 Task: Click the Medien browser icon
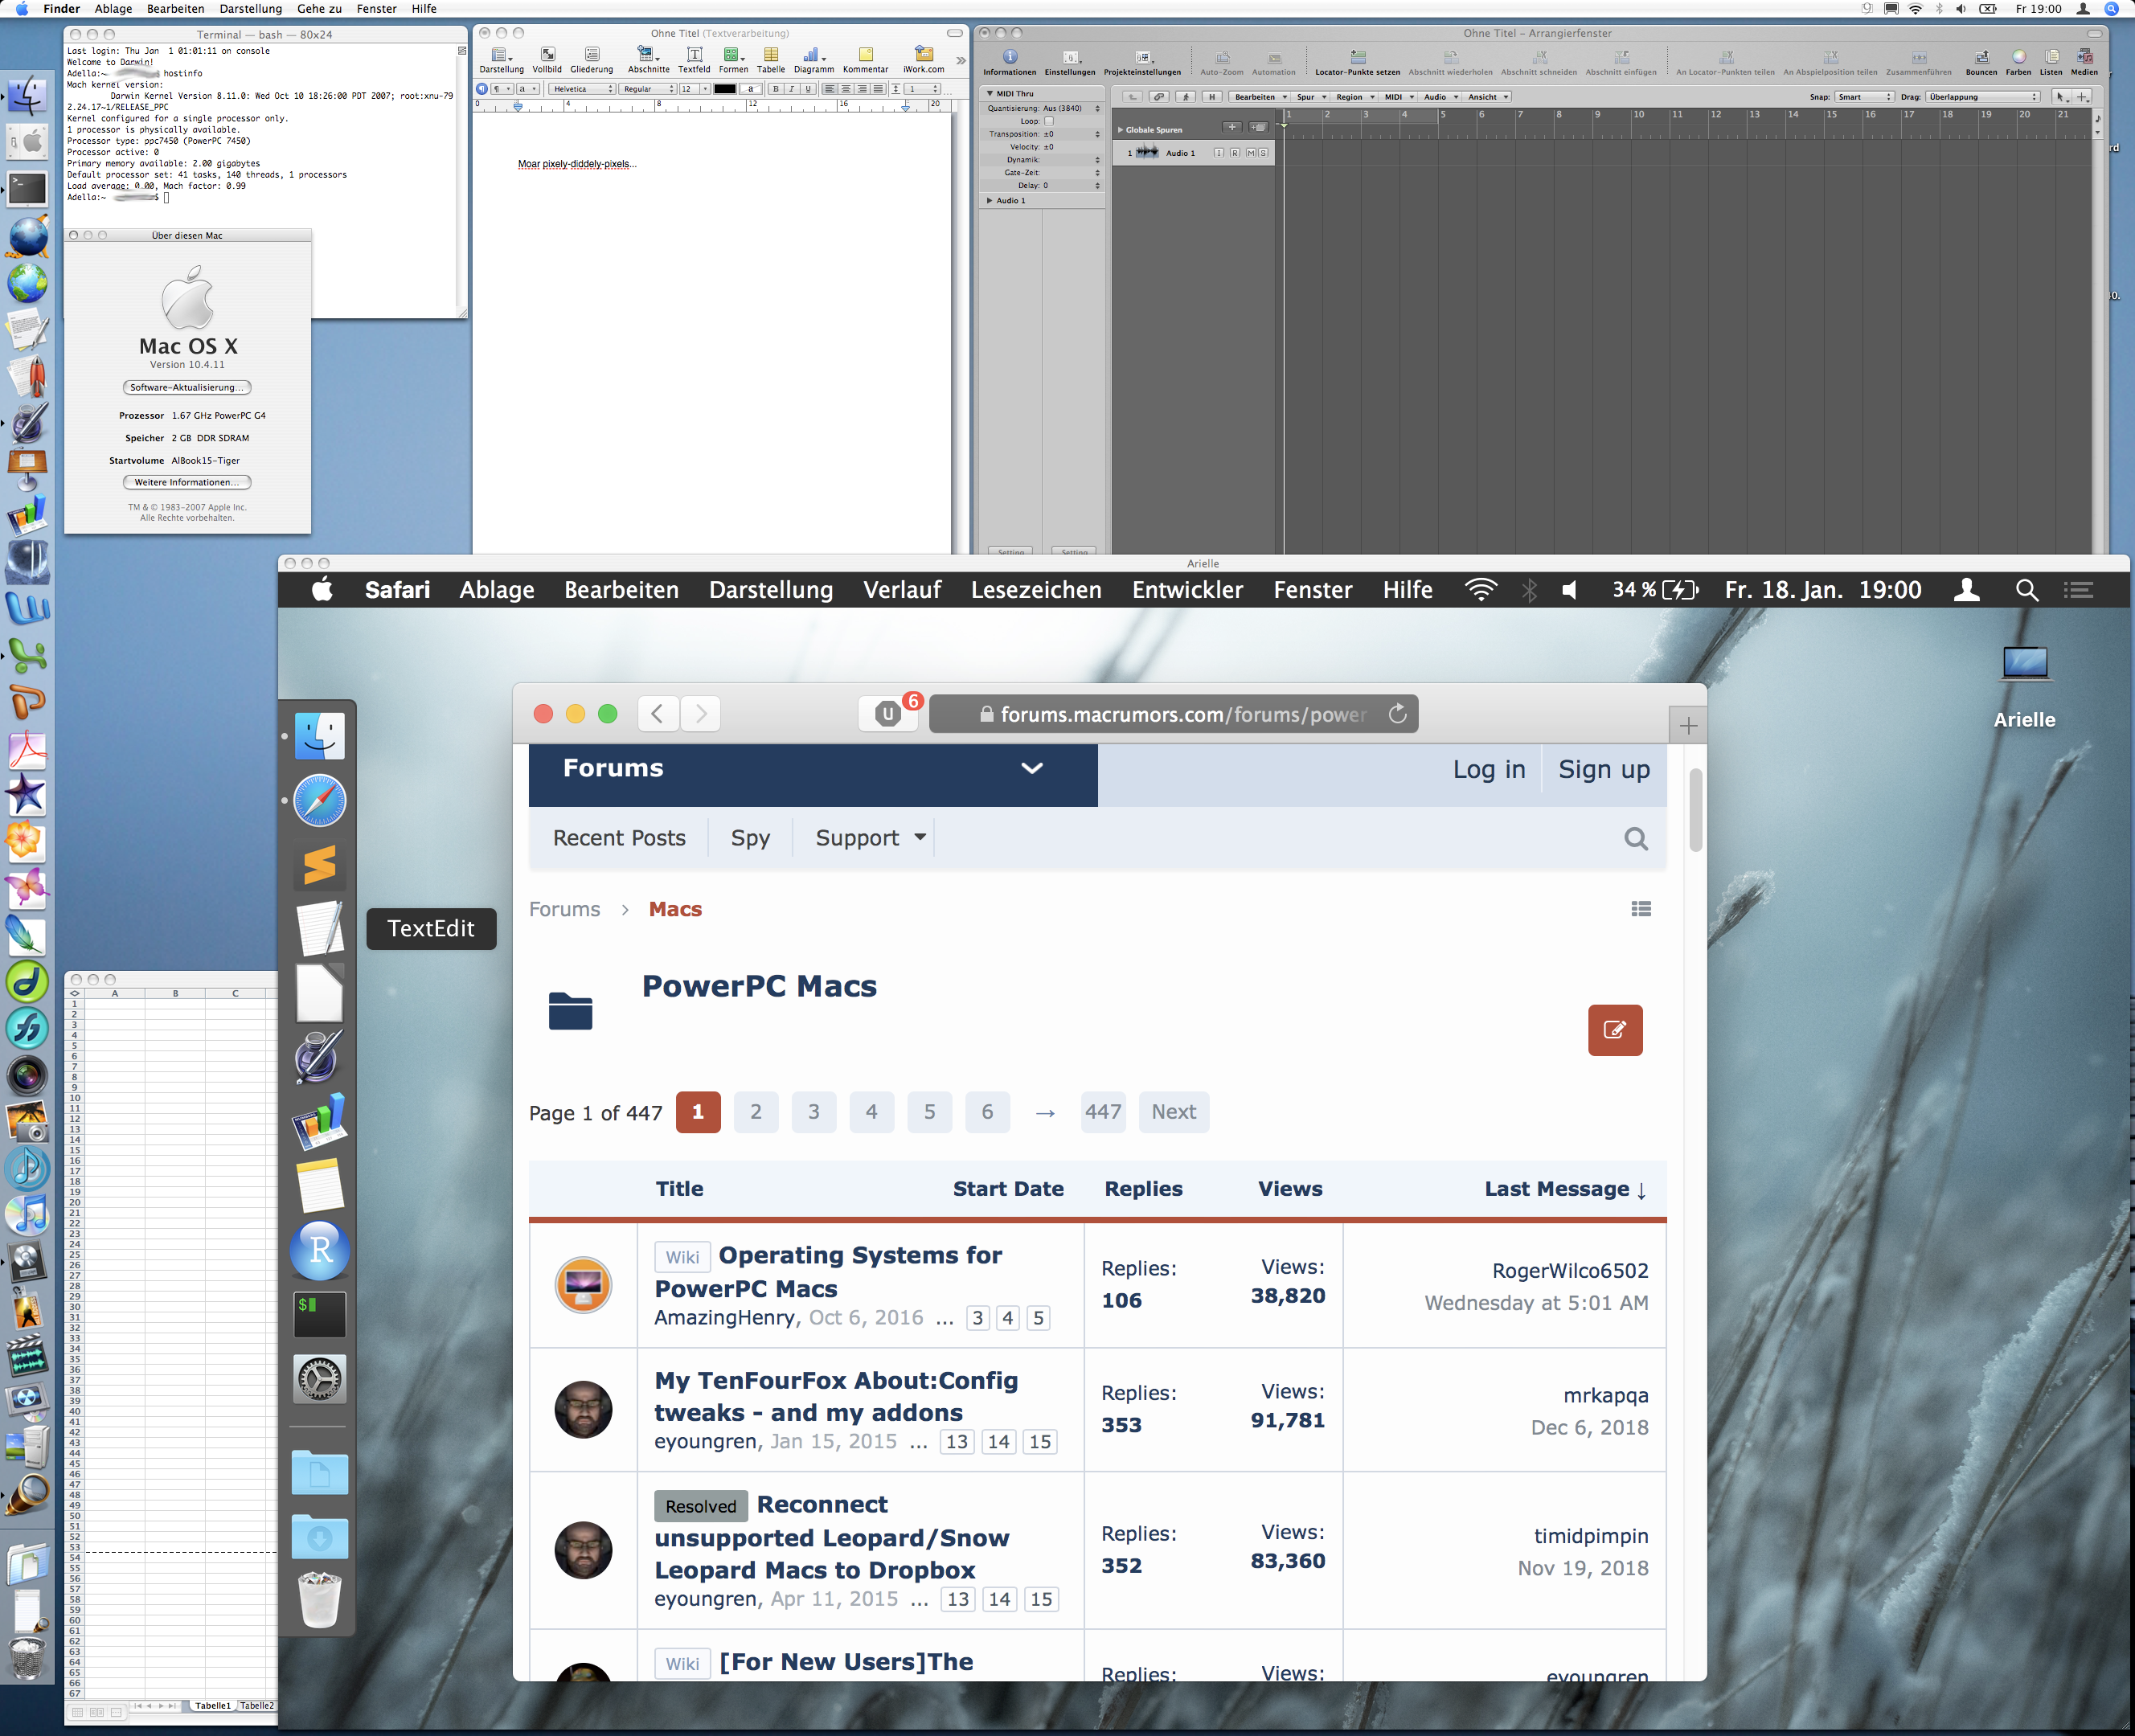pos(2084,57)
